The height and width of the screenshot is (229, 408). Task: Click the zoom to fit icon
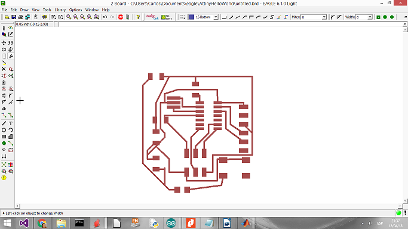tap(69, 17)
